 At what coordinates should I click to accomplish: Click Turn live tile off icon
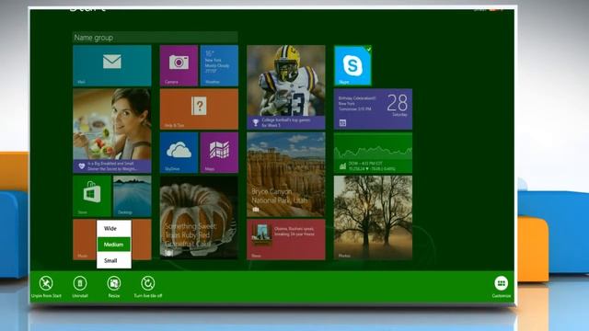[x=148, y=283]
